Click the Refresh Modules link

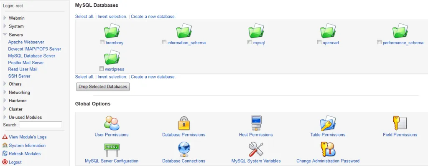coord(25,154)
